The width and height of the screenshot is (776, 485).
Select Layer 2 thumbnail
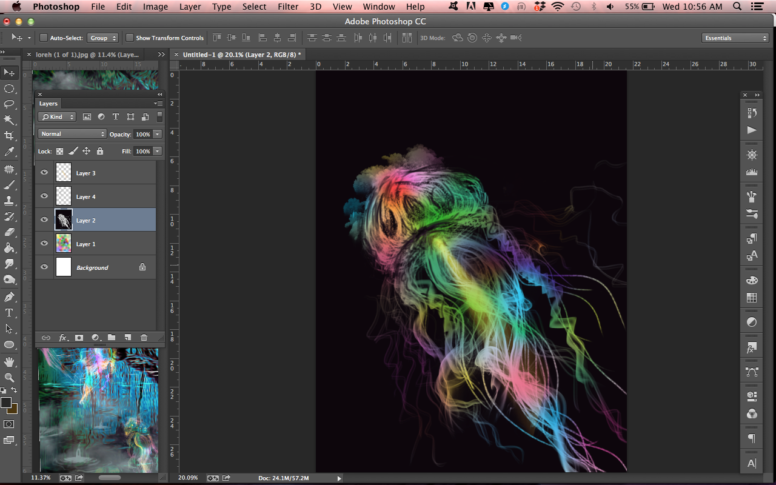click(x=64, y=220)
